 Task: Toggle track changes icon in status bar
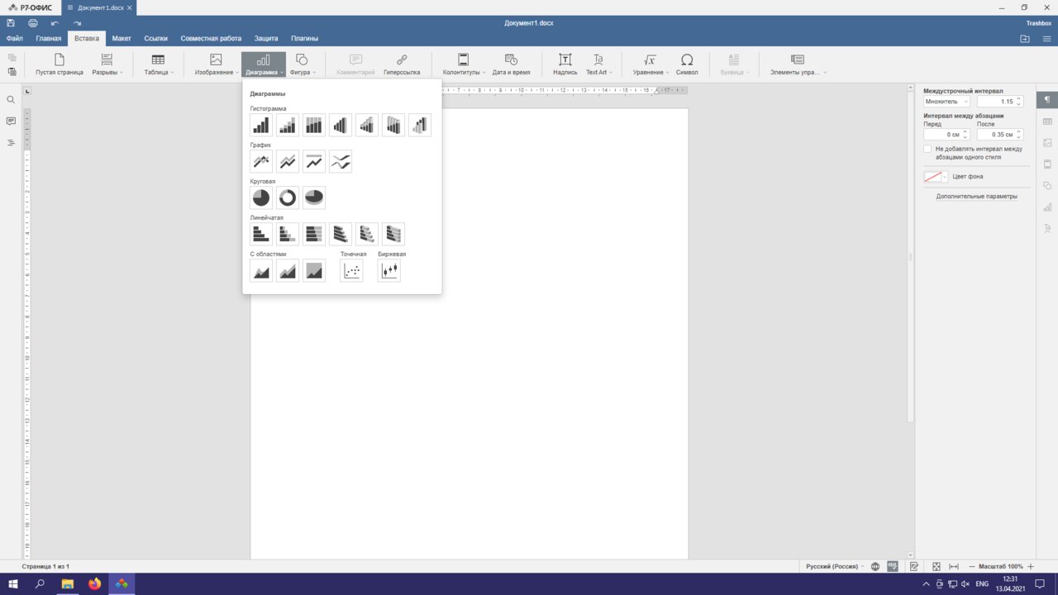pyautogui.click(x=914, y=566)
